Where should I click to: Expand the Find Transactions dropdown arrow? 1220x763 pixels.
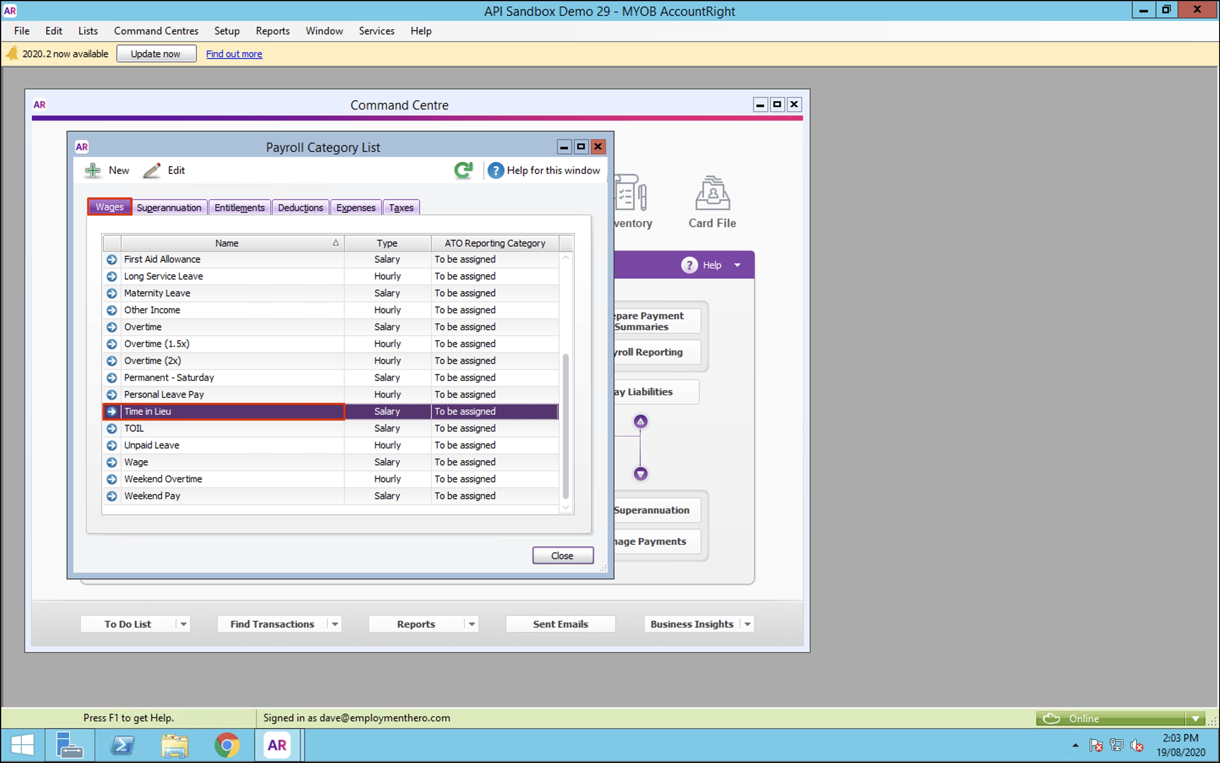(334, 624)
